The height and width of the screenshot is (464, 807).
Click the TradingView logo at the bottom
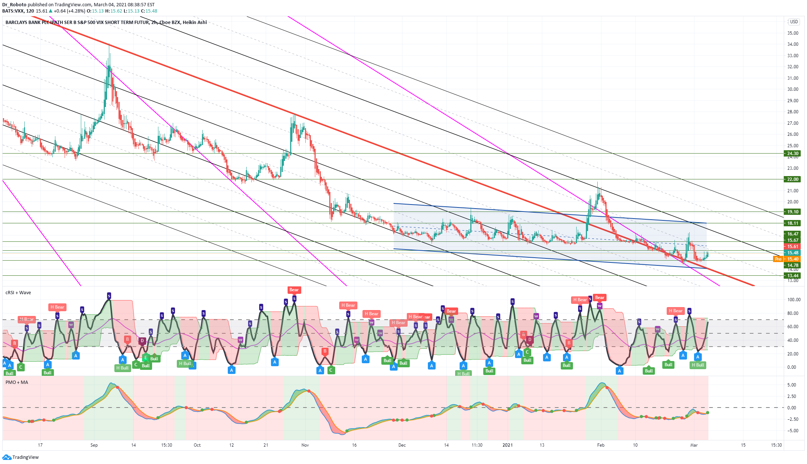21,457
